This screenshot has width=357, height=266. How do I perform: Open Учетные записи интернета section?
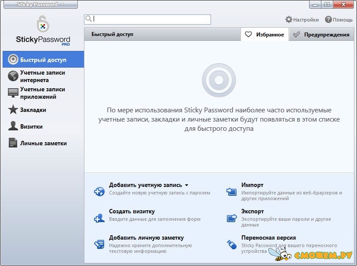point(43,76)
